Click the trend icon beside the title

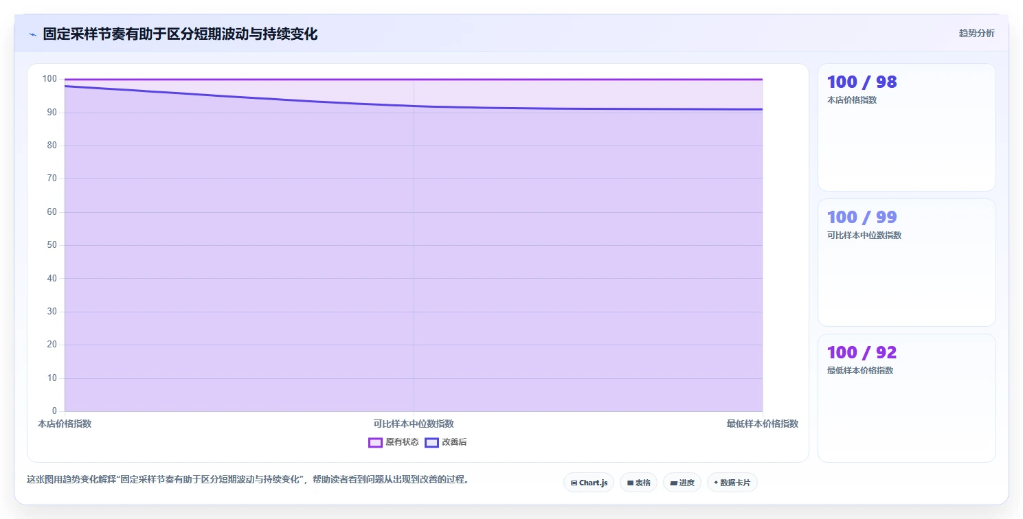pos(32,34)
